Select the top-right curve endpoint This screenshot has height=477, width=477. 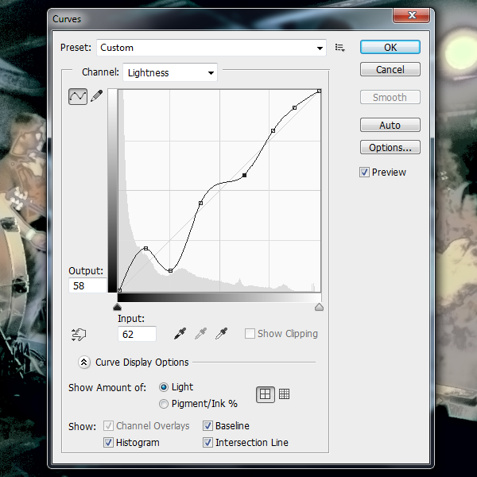[x=319, y=91]
